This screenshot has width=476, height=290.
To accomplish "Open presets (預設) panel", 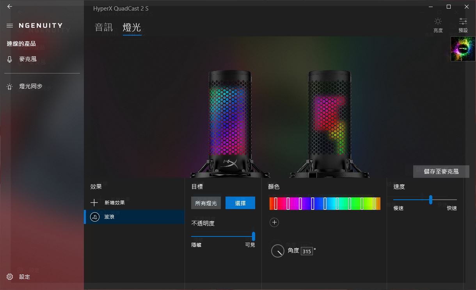I will (463, 25).
